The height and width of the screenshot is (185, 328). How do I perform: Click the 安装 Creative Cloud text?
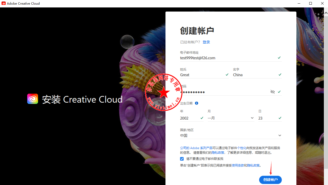pyautogui.click(x=82, y=99)
